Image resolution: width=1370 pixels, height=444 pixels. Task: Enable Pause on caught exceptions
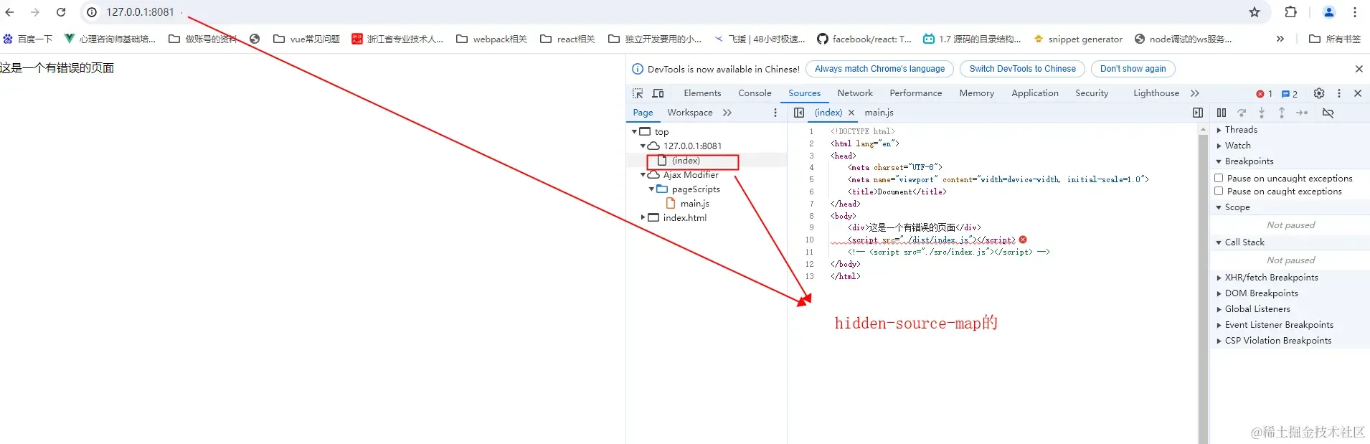pyautogui.click(x=1219, y=192)
